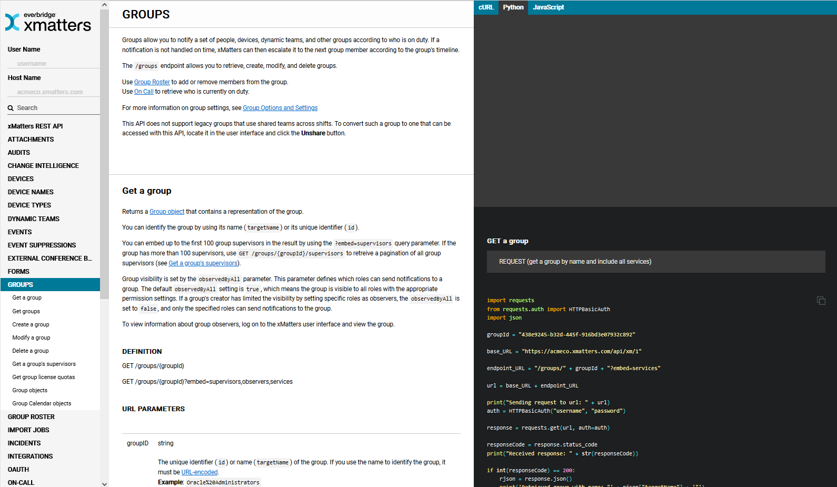
Task: Open the Group object link
Action: pyautogui.click(x=167, y=212)
